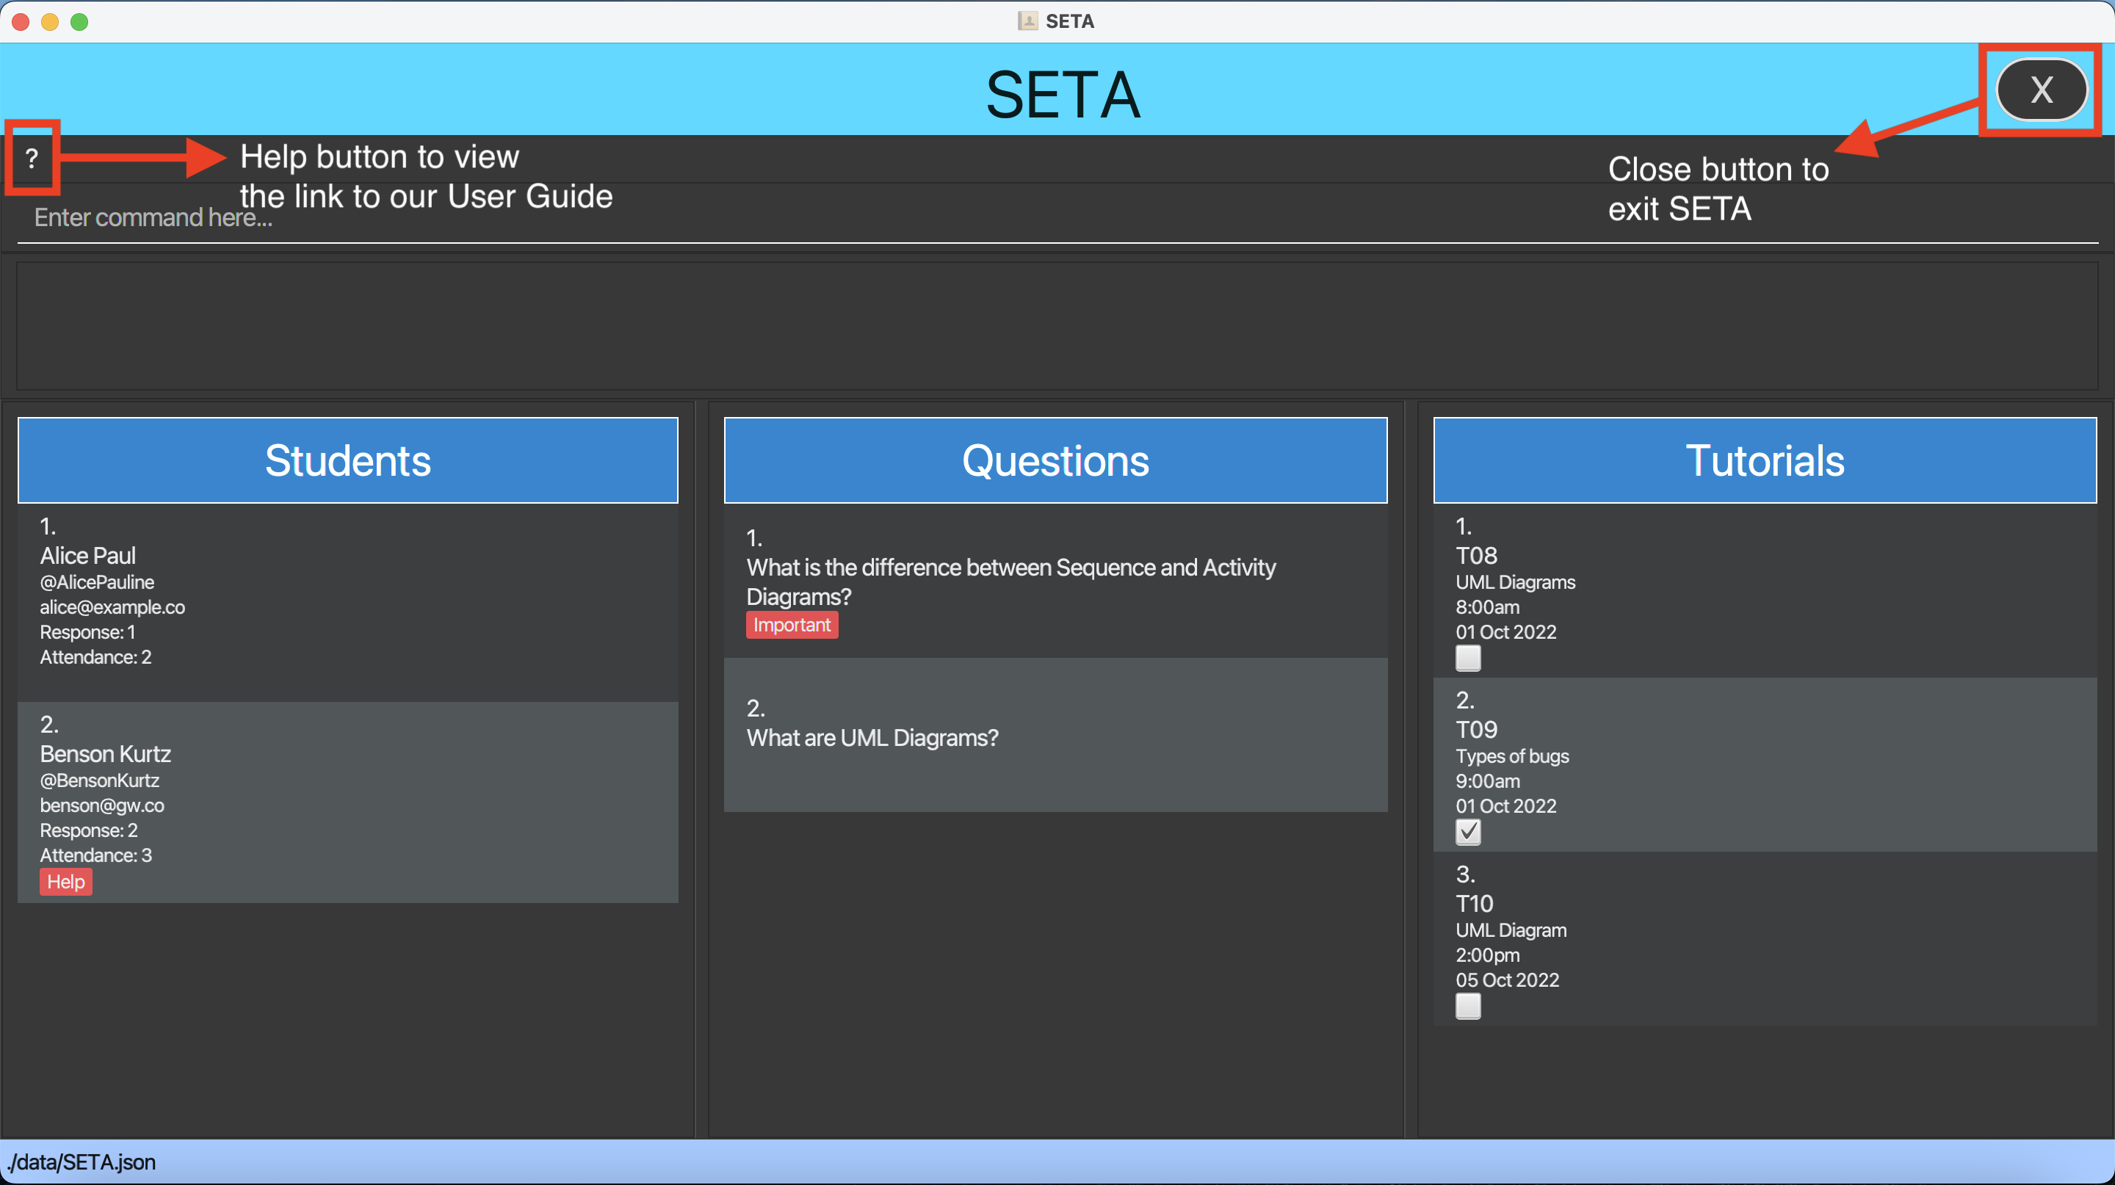The image size is (2115, 1185).
Task: Click the question mark help button
Action: (32, 158)
